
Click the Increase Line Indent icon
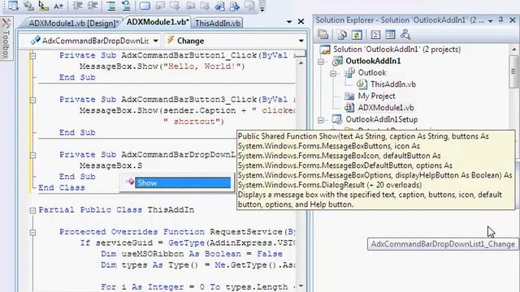pos(93,6)
